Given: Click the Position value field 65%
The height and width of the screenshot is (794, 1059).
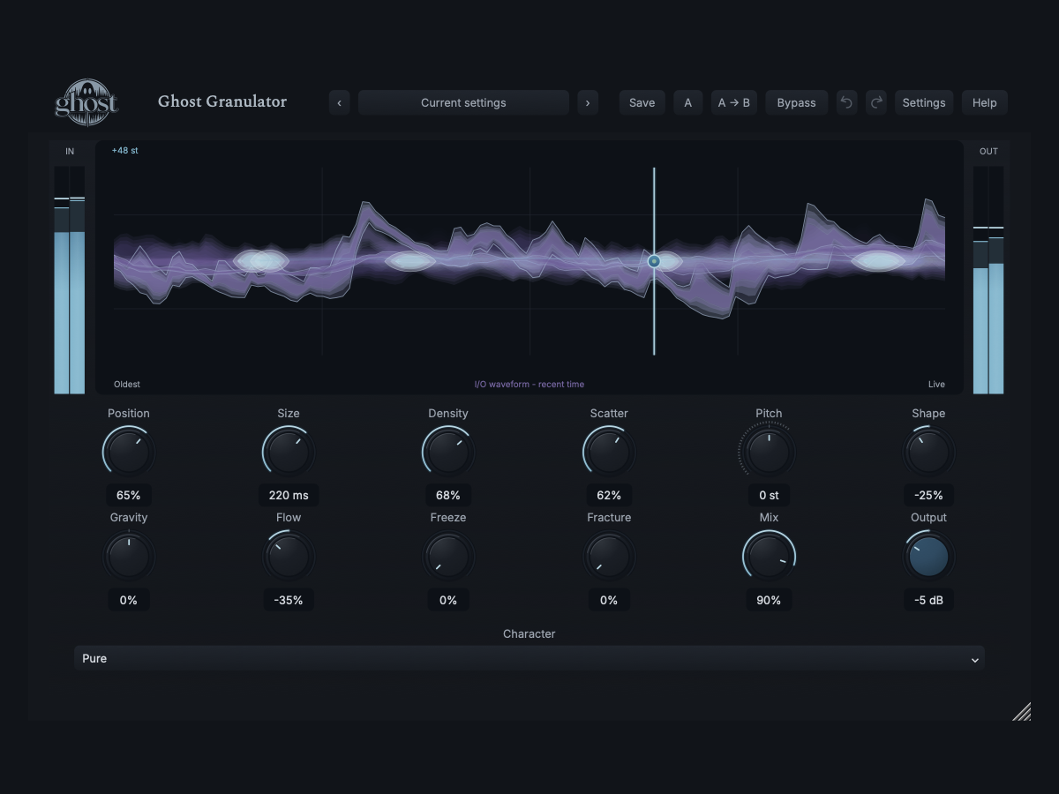Looking at the screenshot, I should (x=129, y=495).
